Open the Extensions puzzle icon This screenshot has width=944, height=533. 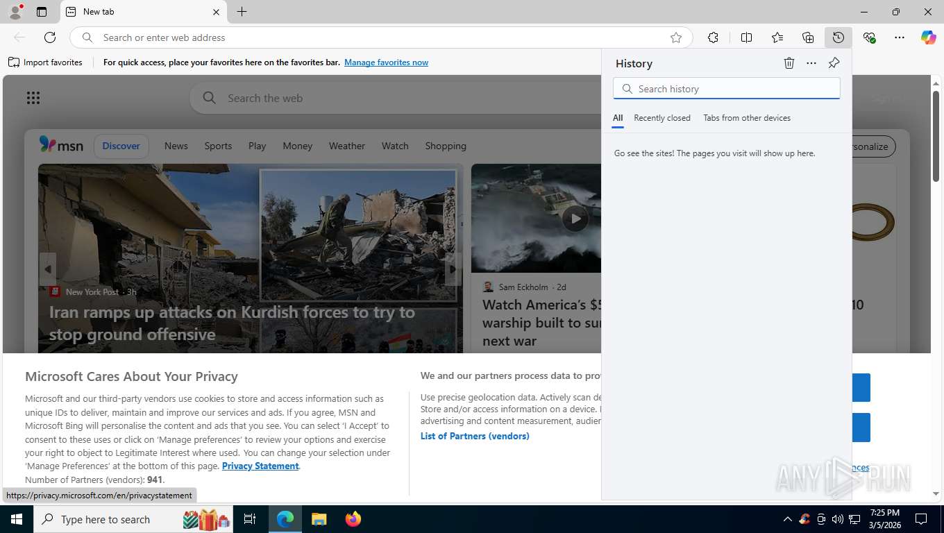pyautogui.click(x=713, y=37)
